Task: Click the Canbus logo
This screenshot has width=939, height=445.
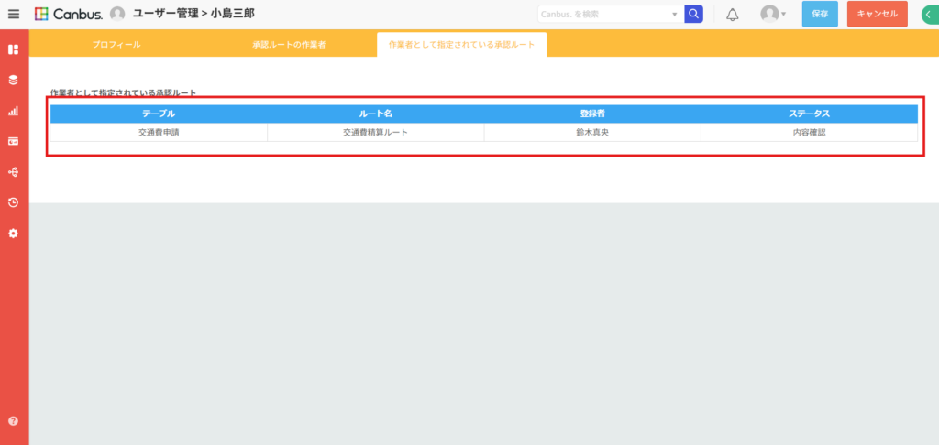Action: click(x=68, y=15)
